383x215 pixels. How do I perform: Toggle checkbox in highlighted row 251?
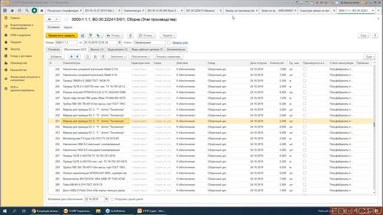[x=305, y=121]
